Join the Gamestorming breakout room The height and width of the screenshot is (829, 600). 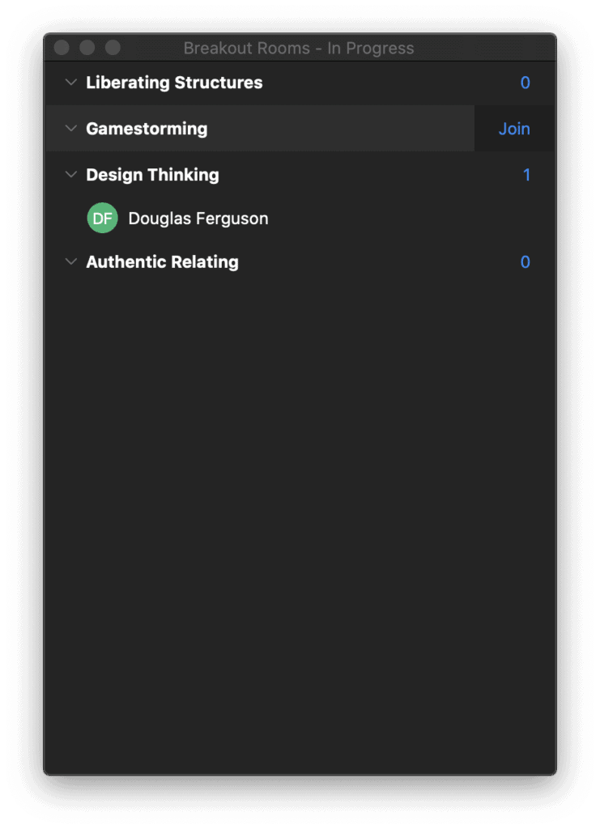click(514, 129)
